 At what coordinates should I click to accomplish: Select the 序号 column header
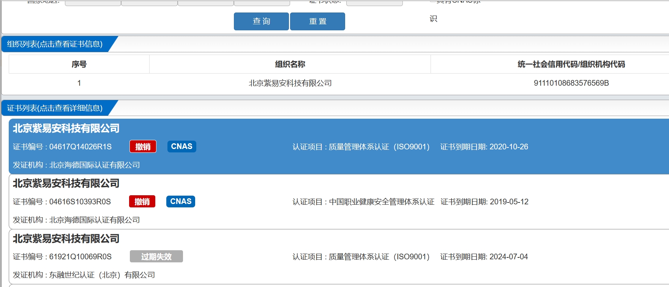click(79, 64)
